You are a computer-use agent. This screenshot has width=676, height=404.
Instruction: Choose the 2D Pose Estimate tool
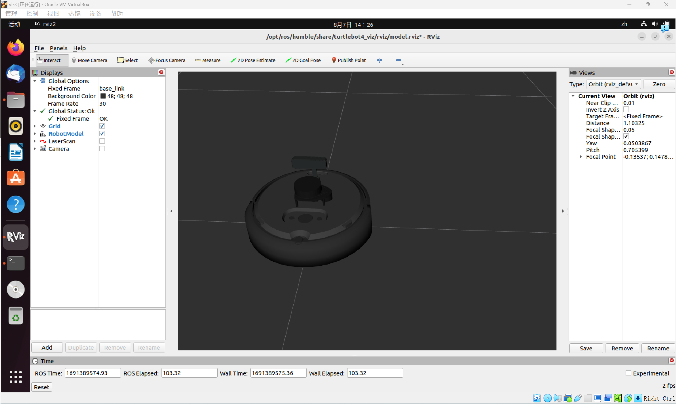253,60
